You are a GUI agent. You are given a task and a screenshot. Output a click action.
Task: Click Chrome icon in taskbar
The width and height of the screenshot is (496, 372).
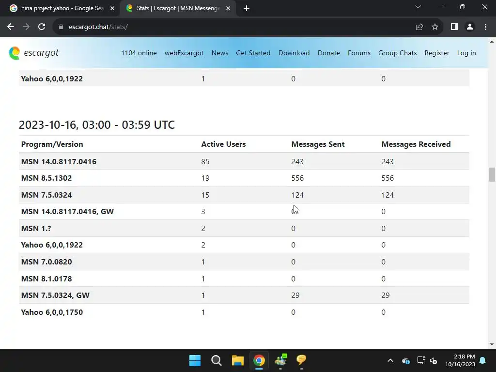(x=259, y=360)
